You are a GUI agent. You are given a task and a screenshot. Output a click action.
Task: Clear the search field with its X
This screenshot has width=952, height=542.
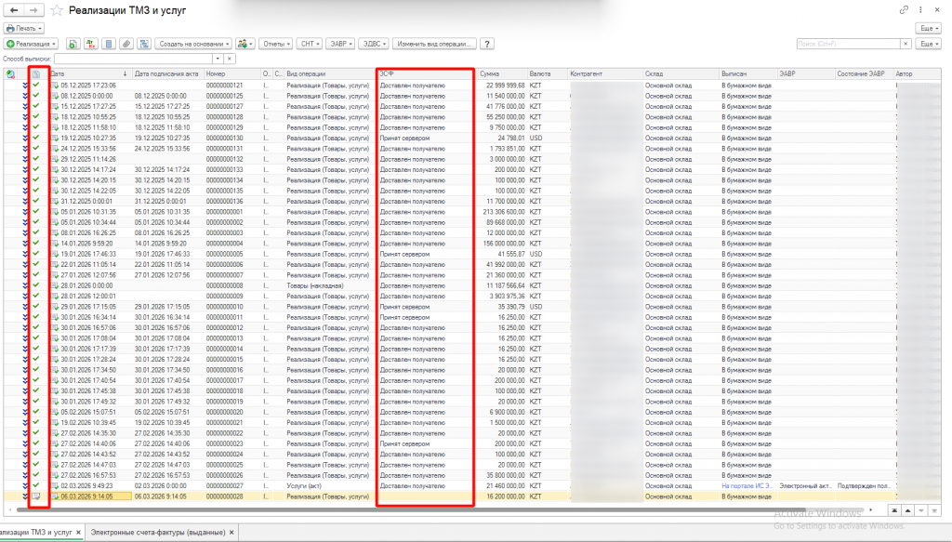(x=906, y=44)
